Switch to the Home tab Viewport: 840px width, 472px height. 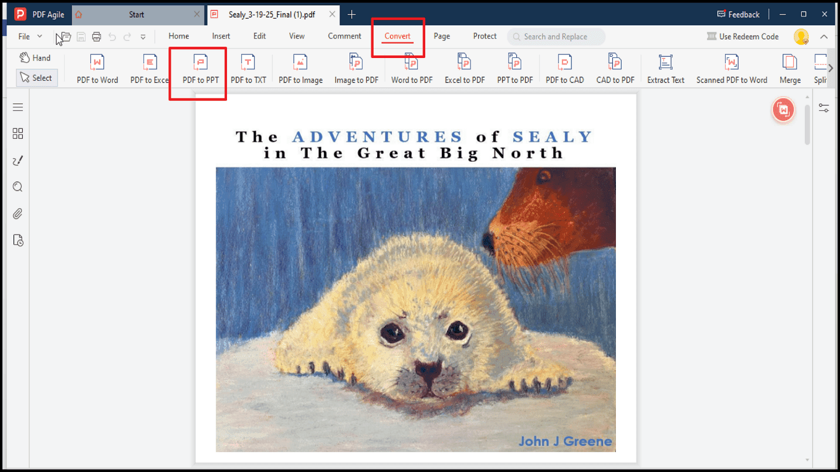point(179,36)
